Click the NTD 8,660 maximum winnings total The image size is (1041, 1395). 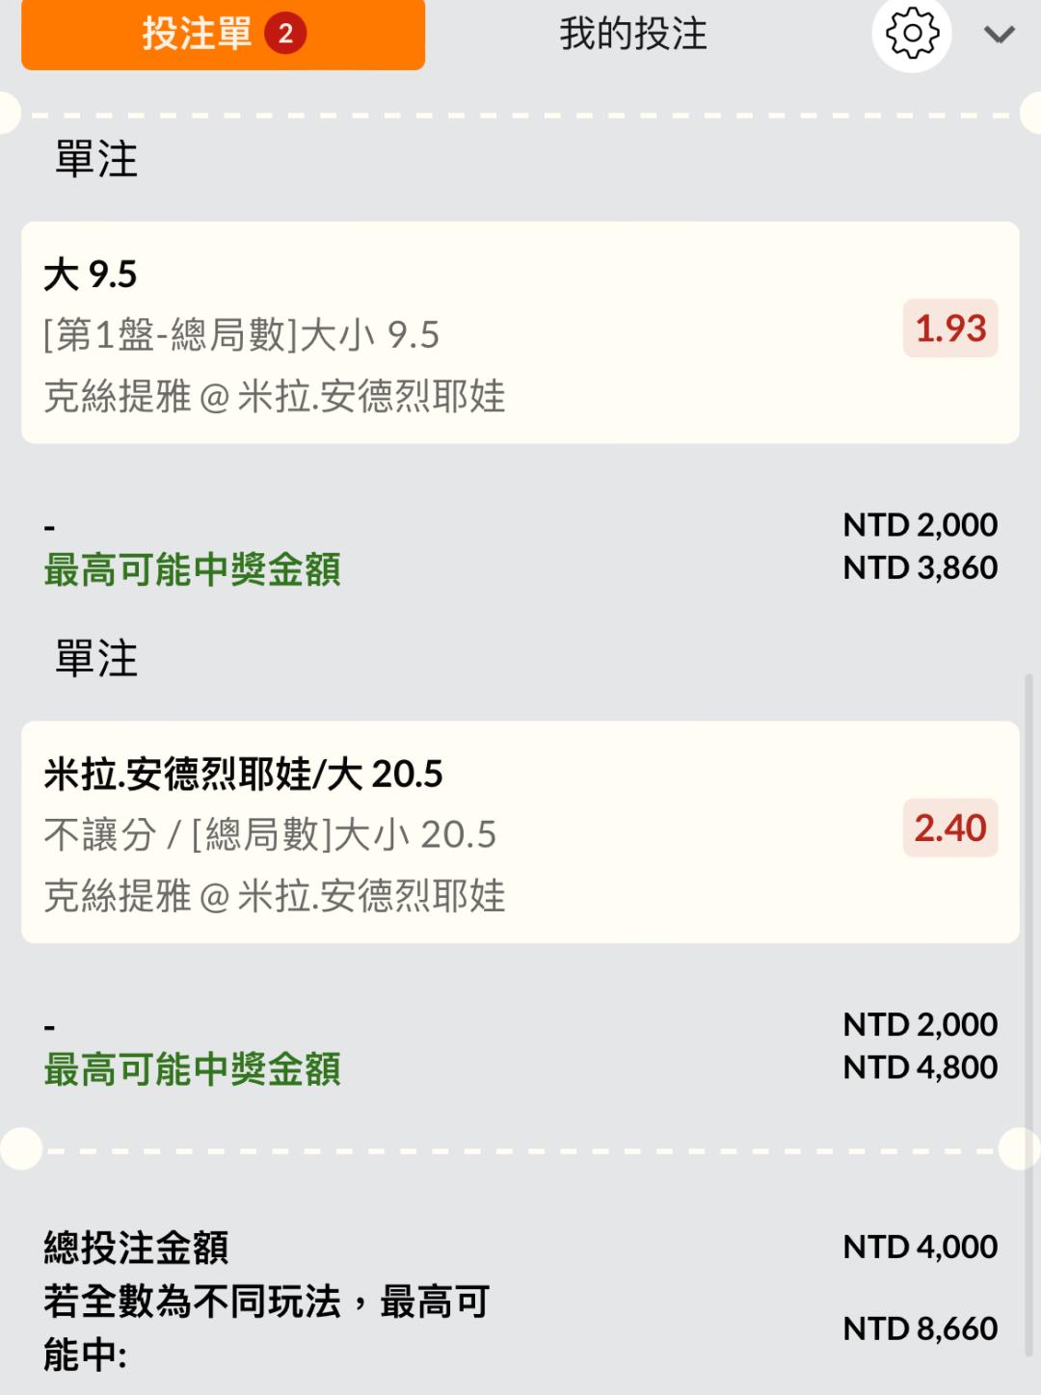coord(920,1329)
